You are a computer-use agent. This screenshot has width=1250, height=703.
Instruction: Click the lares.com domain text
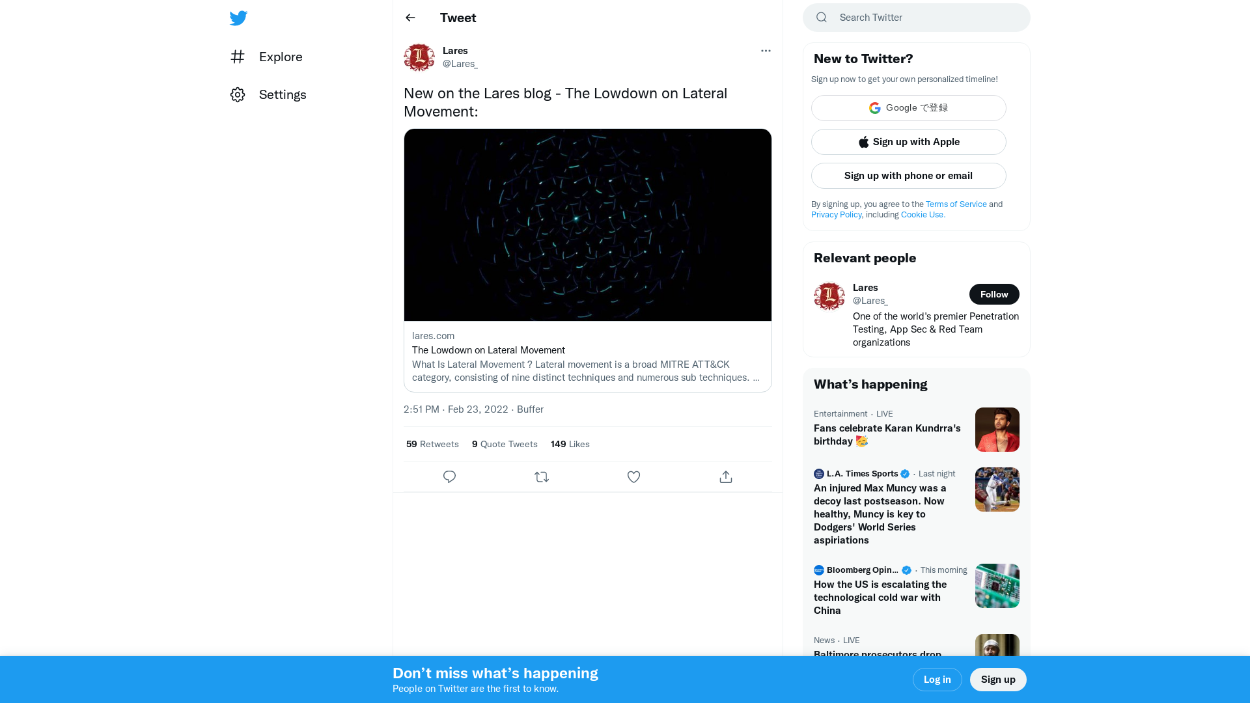433,336
